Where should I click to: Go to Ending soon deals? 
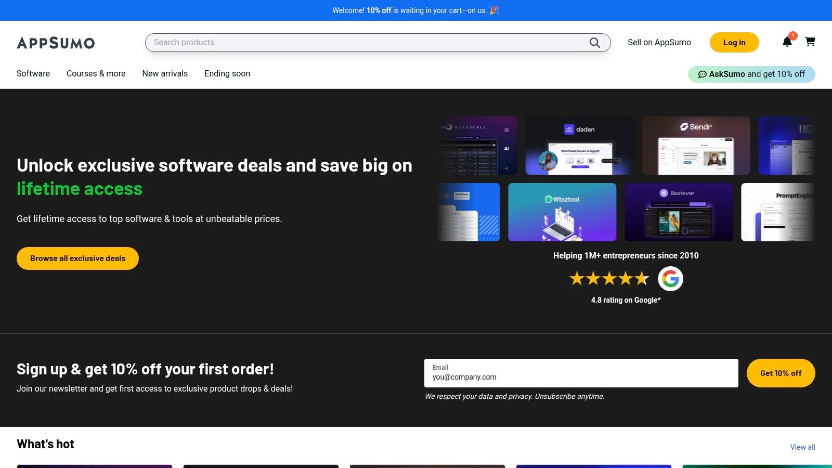pyautogui.click(x=227, y=74)
